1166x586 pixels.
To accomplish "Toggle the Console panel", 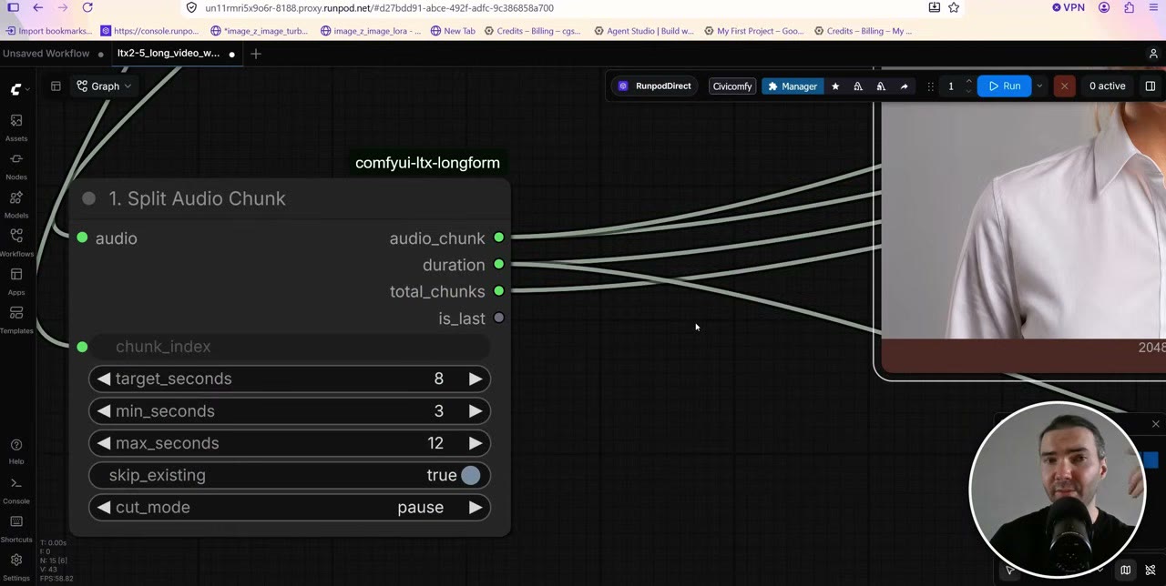I will coord(15,490).
